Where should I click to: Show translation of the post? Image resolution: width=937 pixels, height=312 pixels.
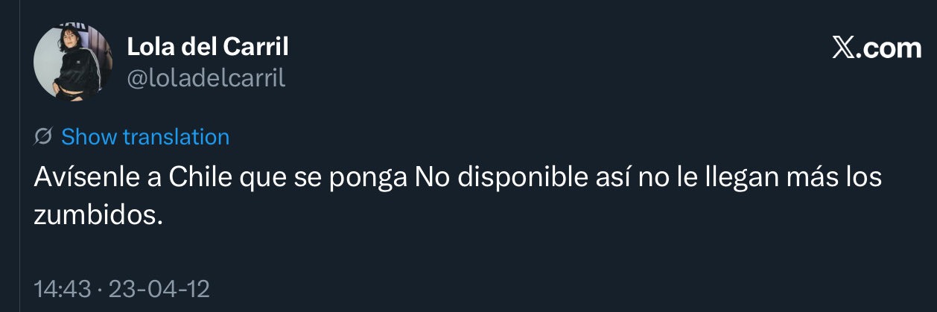[144, 137]
